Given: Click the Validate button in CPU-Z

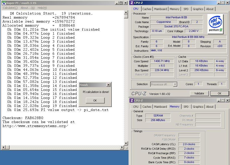Looking at the screenshot, I should [x=199, y=93].
